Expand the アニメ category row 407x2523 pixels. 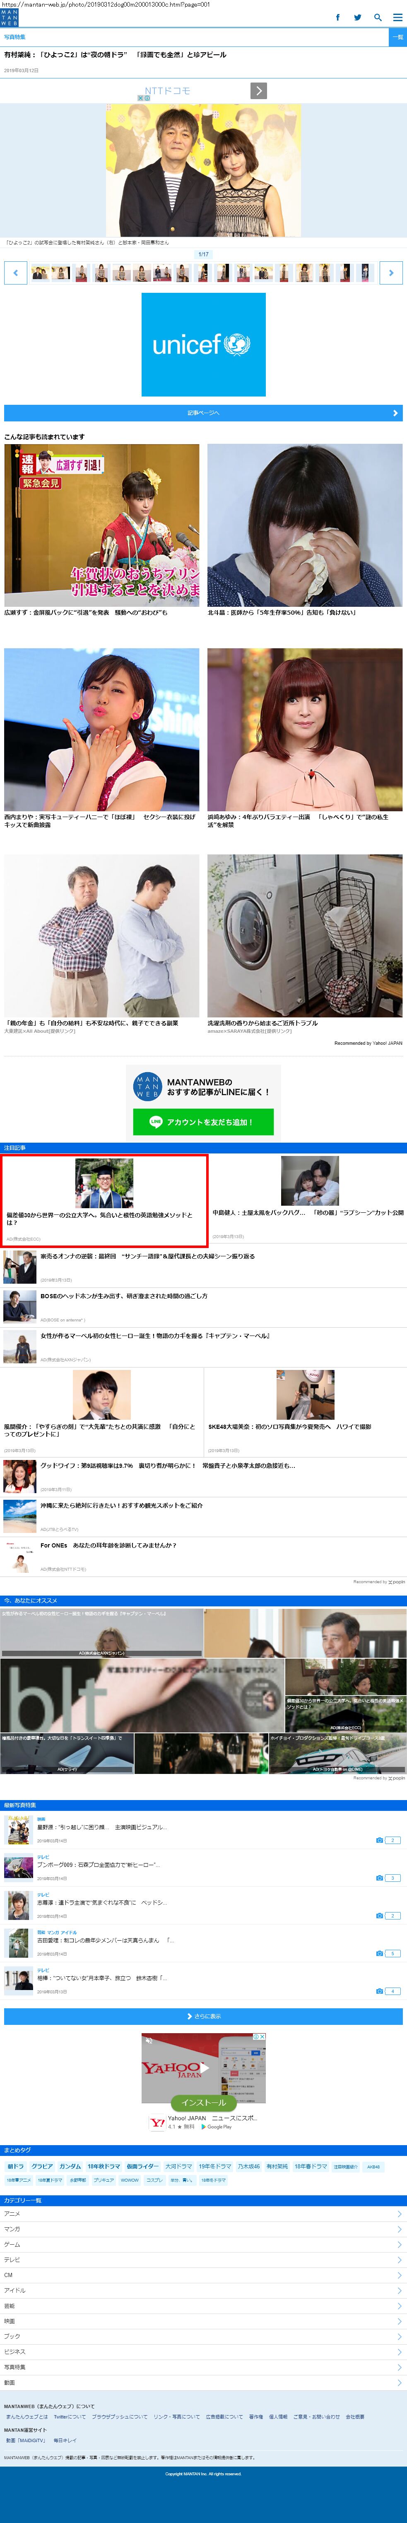[x=204, y=2214]
